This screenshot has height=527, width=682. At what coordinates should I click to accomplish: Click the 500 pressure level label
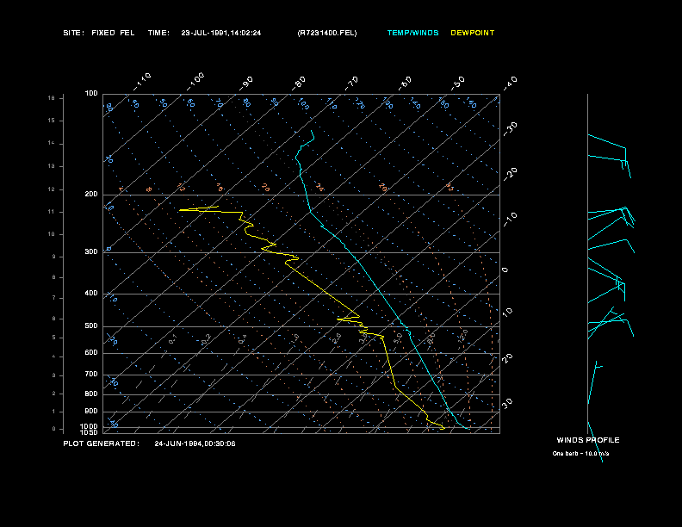point(91,326)
